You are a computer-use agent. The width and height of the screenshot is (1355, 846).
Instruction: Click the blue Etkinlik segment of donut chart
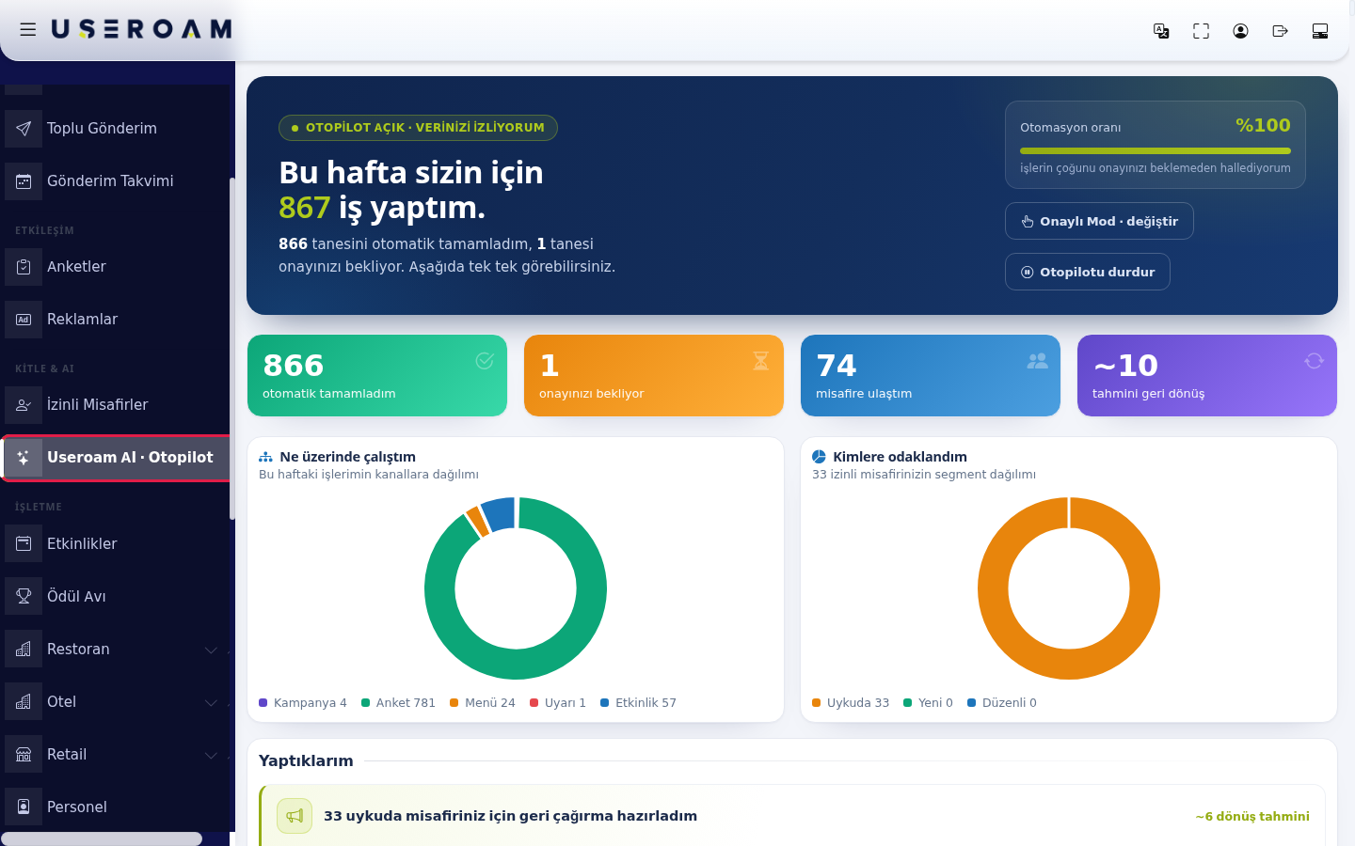500,513
